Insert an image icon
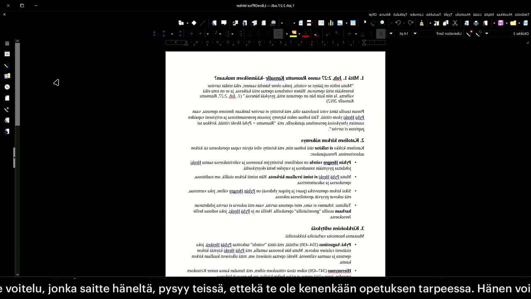531x299 pixels. click(340, 23)
